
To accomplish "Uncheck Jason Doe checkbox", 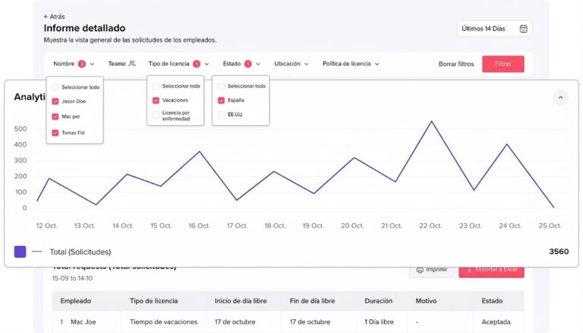I will (x=55, y=101).
